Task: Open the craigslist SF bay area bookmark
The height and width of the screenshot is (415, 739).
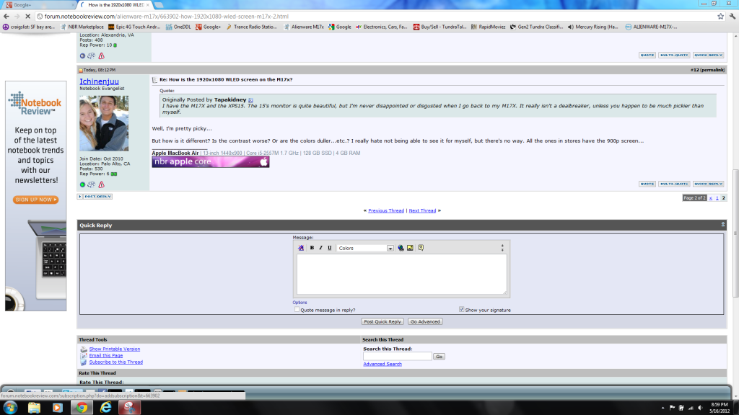Action: pyautogui.click(x=29, y=27)
